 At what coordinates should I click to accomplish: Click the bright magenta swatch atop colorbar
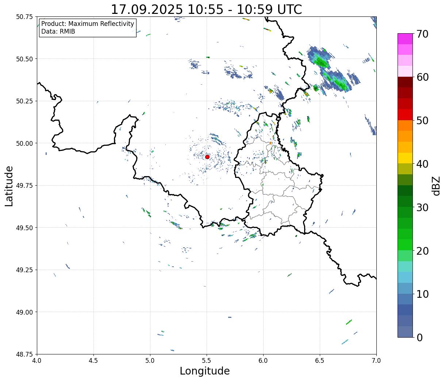(405, 39)
